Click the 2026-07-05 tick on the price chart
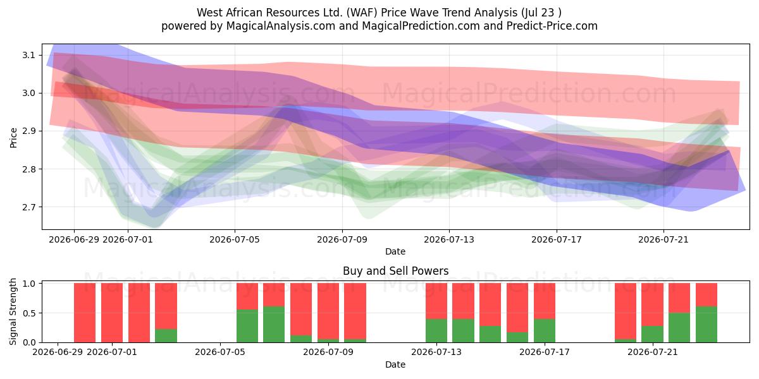This screenshot has width=759, height=379. tap(235, 239)
